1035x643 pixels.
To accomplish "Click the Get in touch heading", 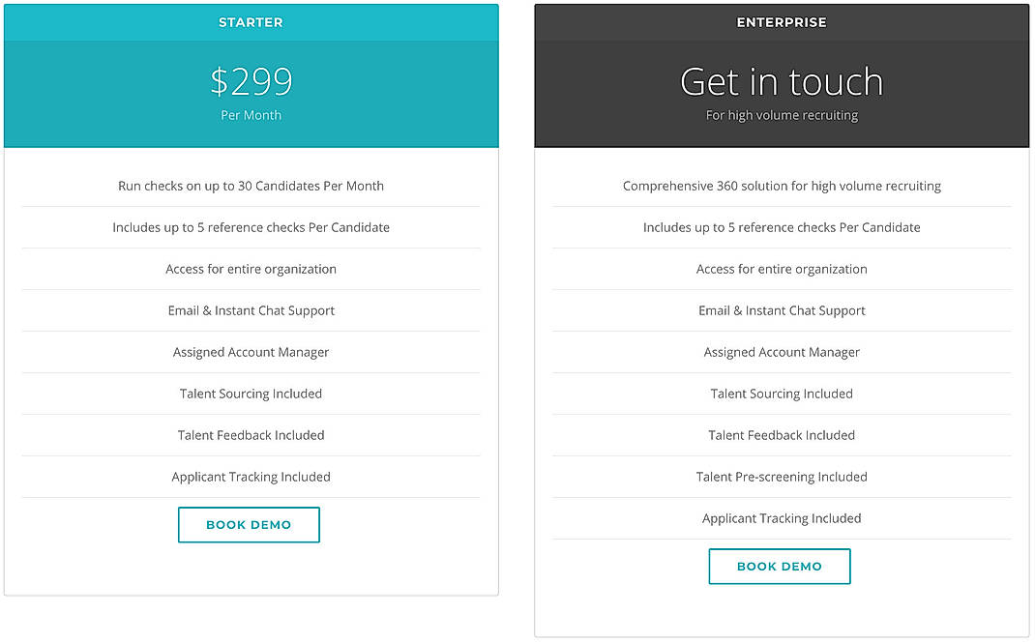I will (x=781, y=81).
